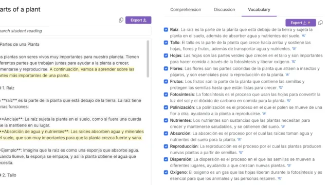329x185 pixels.
Task: Uncheck the Nutrientes vocabulary checkbox
Action: click(x=166, y=121)
